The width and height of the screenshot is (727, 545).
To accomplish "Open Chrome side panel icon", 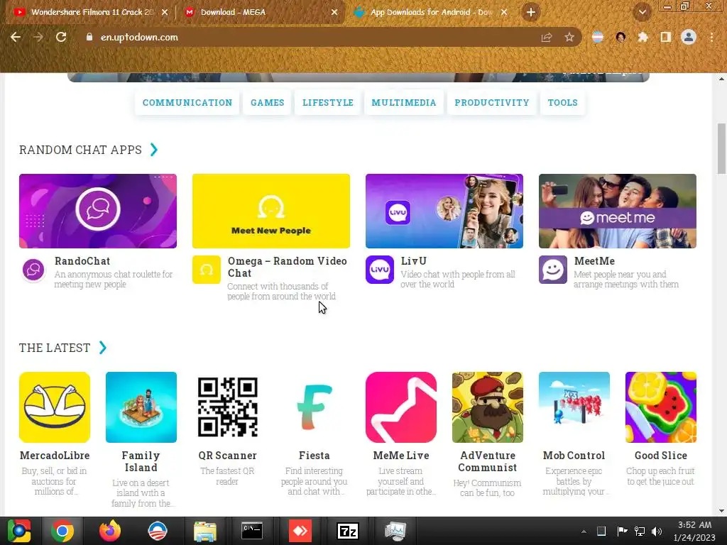I will [x=665, y=37].
